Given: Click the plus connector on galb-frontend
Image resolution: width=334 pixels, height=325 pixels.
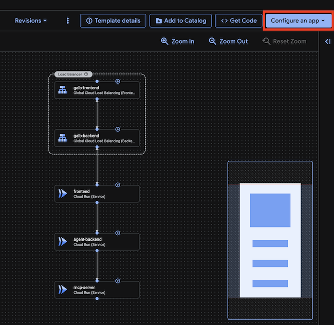Looking at the screenshot, I should pos(118,81).
